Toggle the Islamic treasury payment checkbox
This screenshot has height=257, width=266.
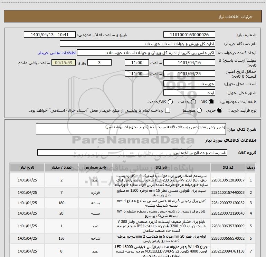168,110
